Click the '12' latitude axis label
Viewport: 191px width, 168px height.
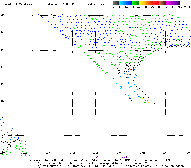[x=2, y=84]
